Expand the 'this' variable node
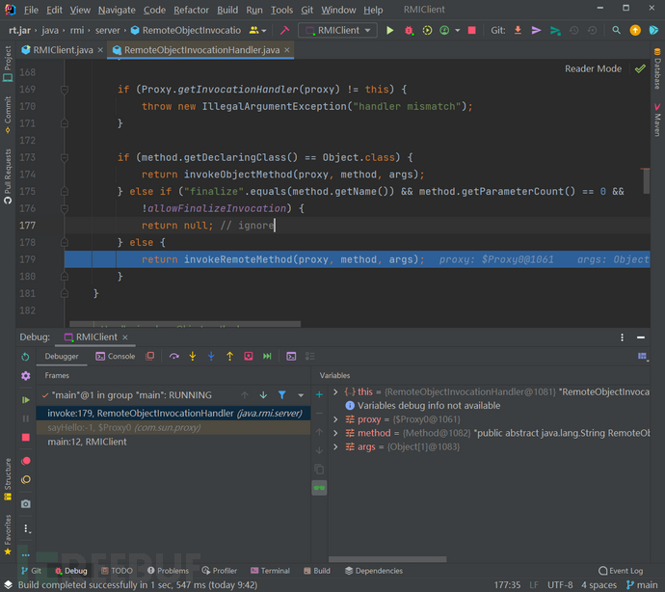Viewport: 665px width, 592px height. [x=335, y=391]
